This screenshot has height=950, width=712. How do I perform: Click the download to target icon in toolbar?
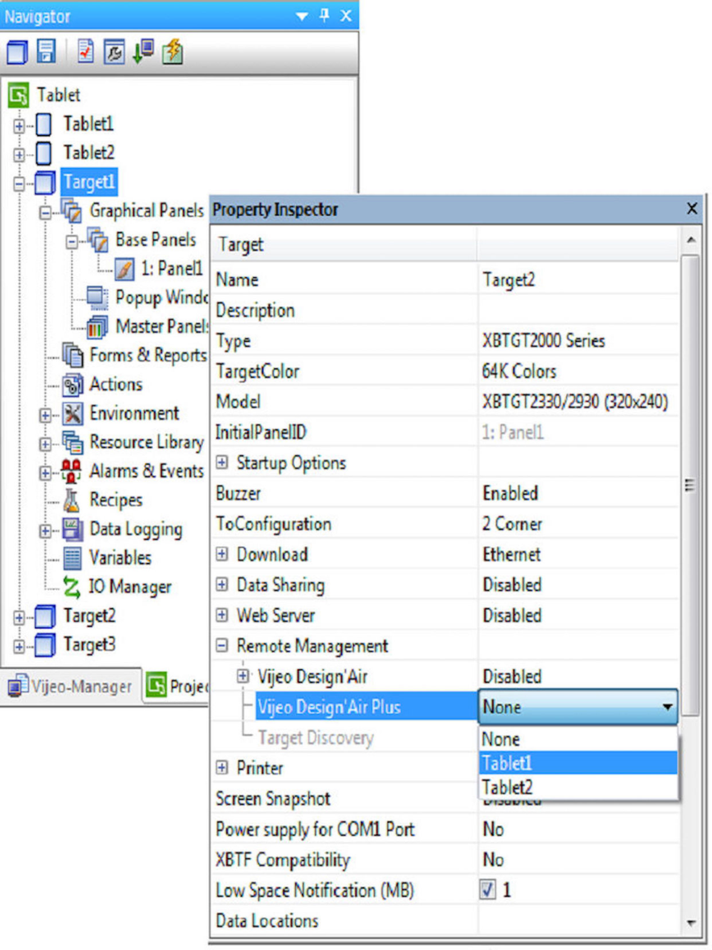point(143,51)
